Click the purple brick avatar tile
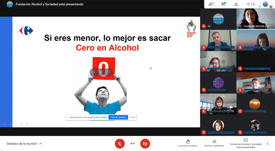Screen dimensions: 275x151 (218, 83)
